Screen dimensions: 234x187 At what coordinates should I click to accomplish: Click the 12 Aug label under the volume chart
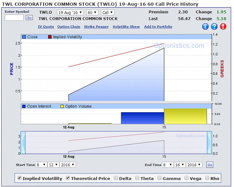click(x=69, y=127)
